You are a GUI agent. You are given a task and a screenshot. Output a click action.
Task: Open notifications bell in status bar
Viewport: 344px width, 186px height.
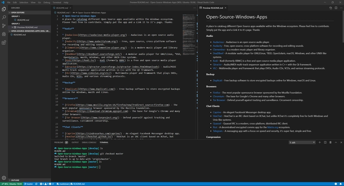point(341,184)
